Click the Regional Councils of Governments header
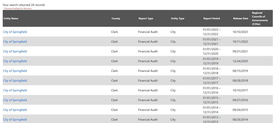The image size is (273, 123). click(x=260, y=18)
